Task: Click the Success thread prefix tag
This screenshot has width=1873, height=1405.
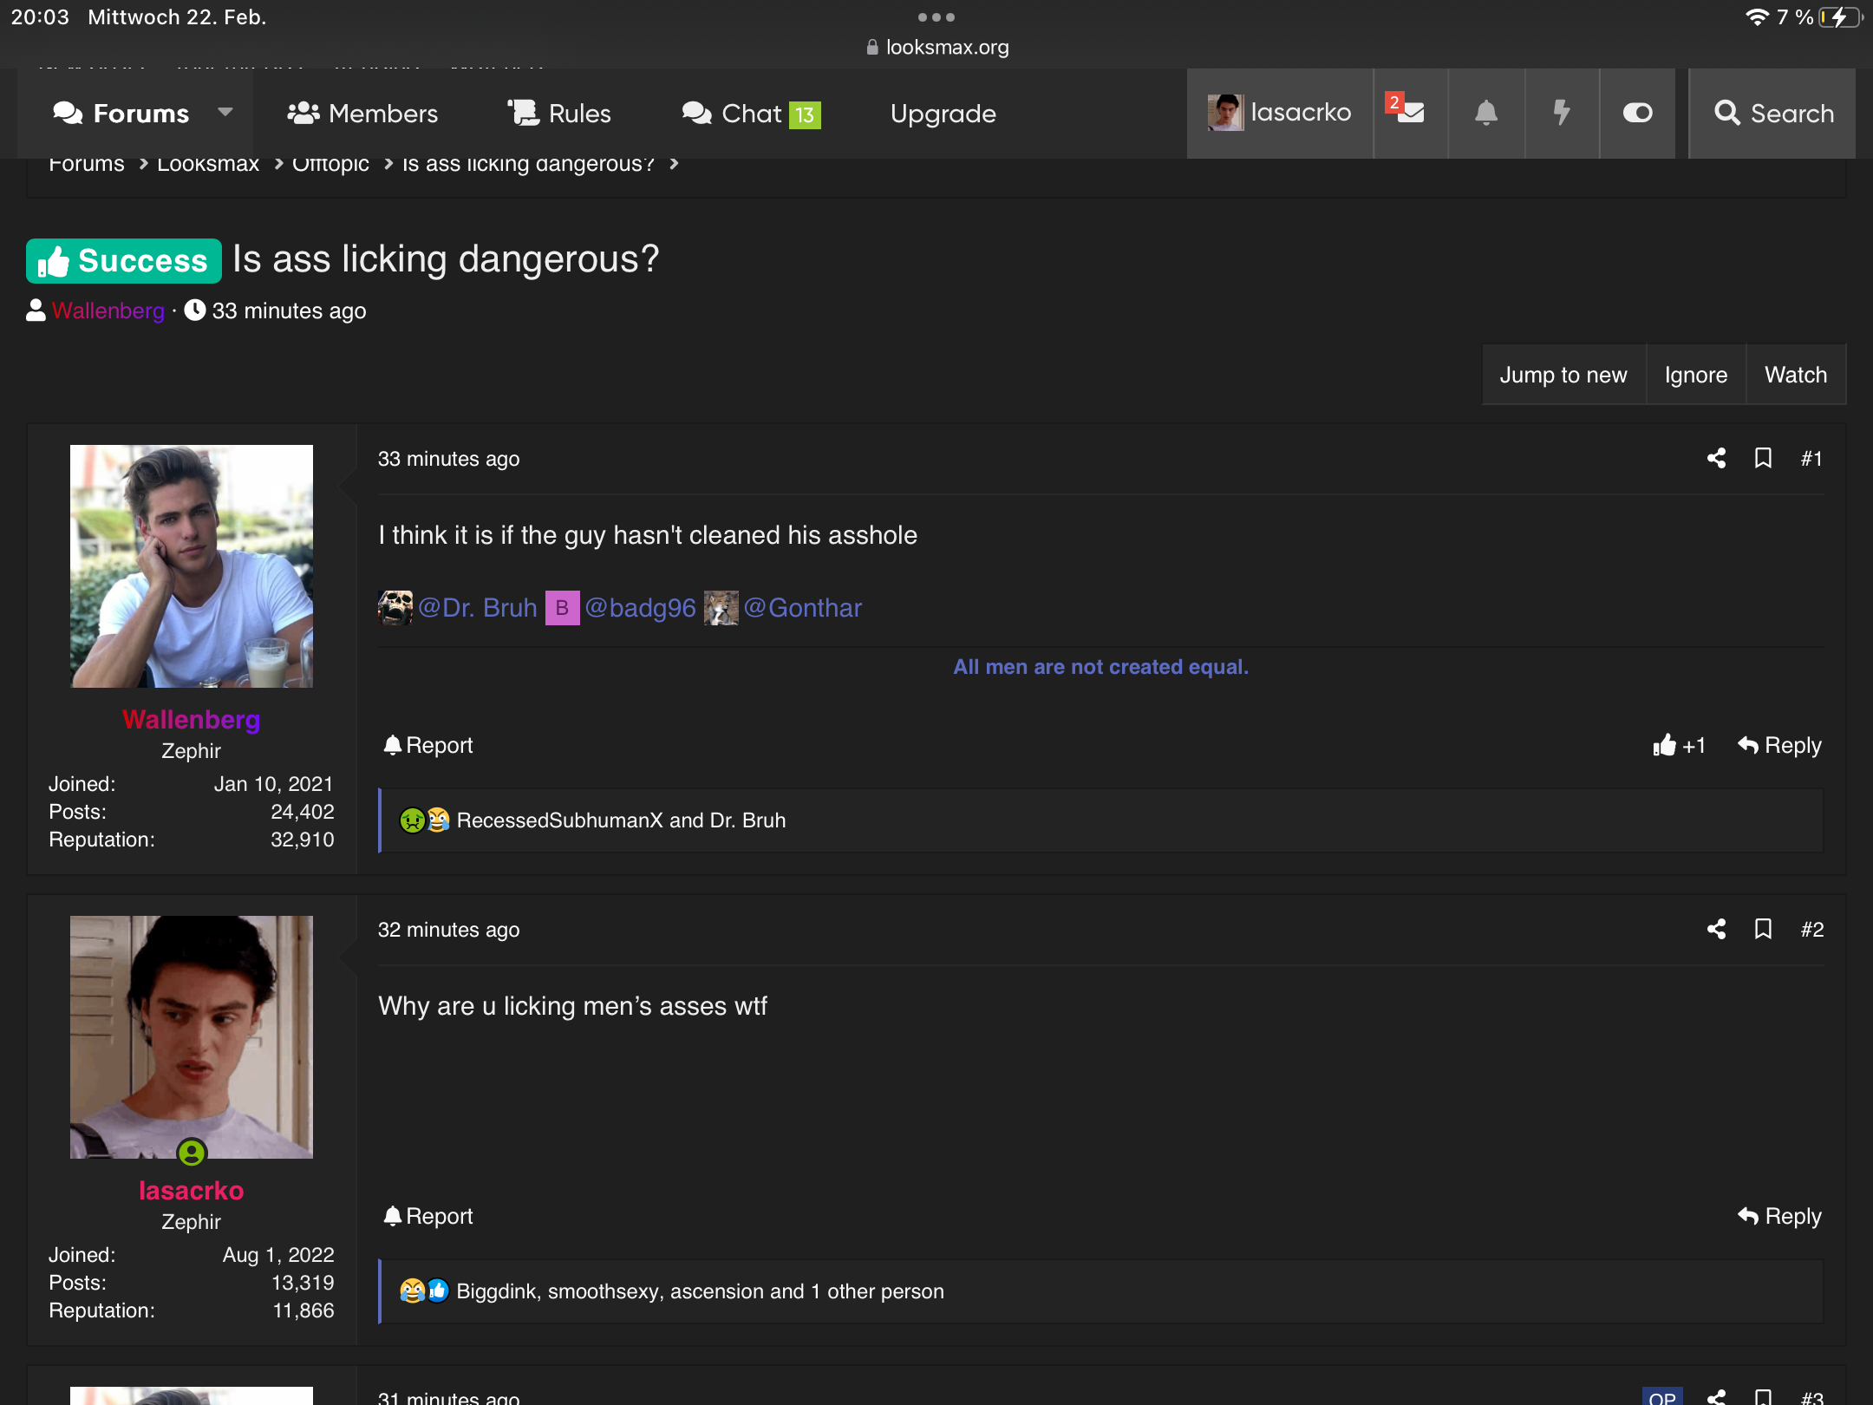Action: 124,261
